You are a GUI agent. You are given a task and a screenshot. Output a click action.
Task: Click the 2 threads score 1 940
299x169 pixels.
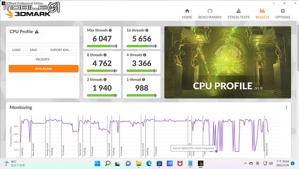click(102, 88)
